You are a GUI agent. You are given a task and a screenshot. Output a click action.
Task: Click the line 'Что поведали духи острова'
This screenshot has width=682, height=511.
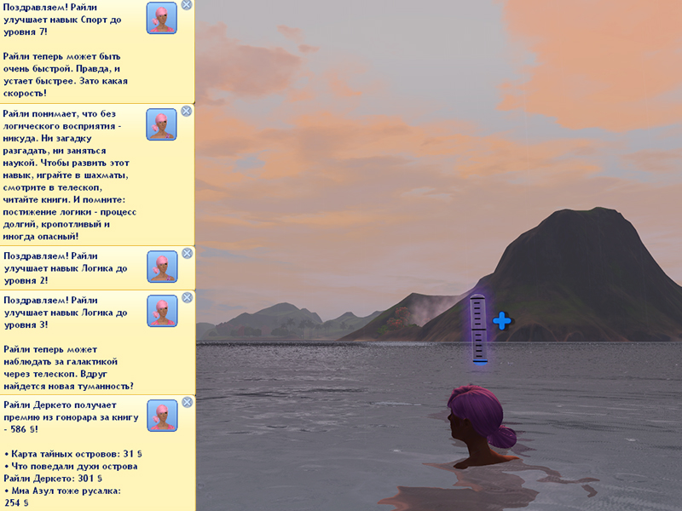pos(71,466)
